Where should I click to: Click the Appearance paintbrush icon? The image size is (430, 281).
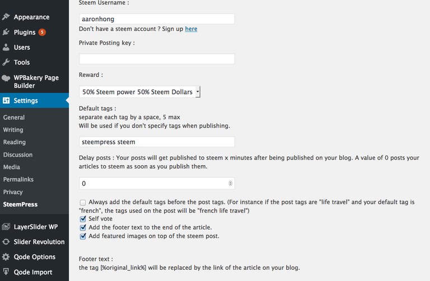click(6, 17)
